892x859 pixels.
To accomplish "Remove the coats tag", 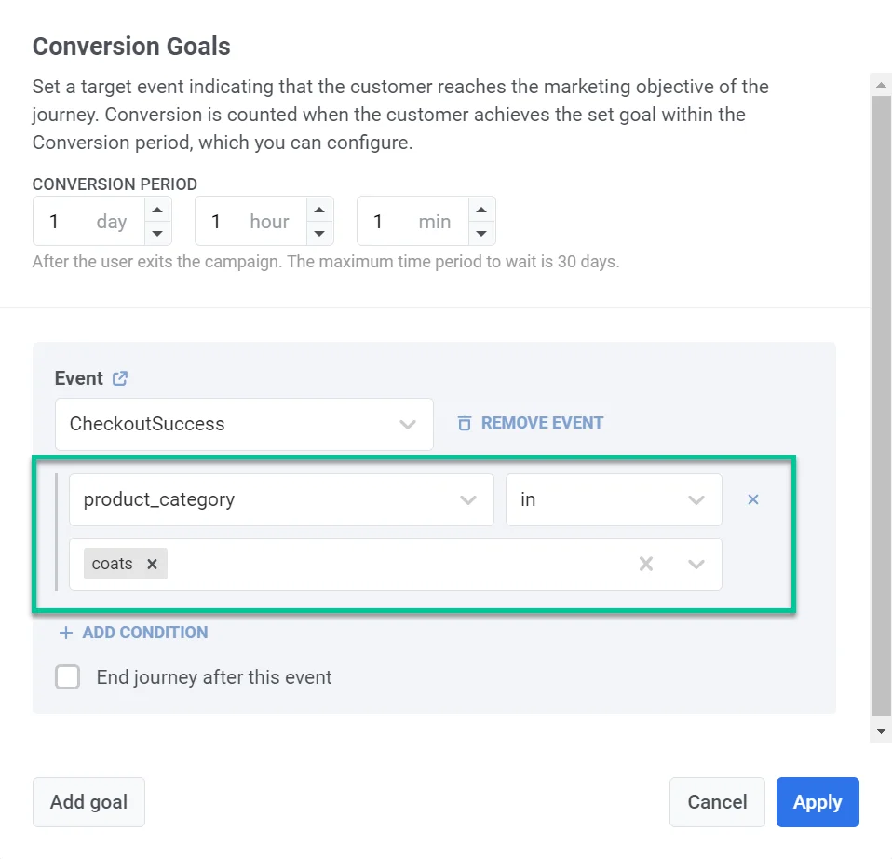I will point(152,564).
